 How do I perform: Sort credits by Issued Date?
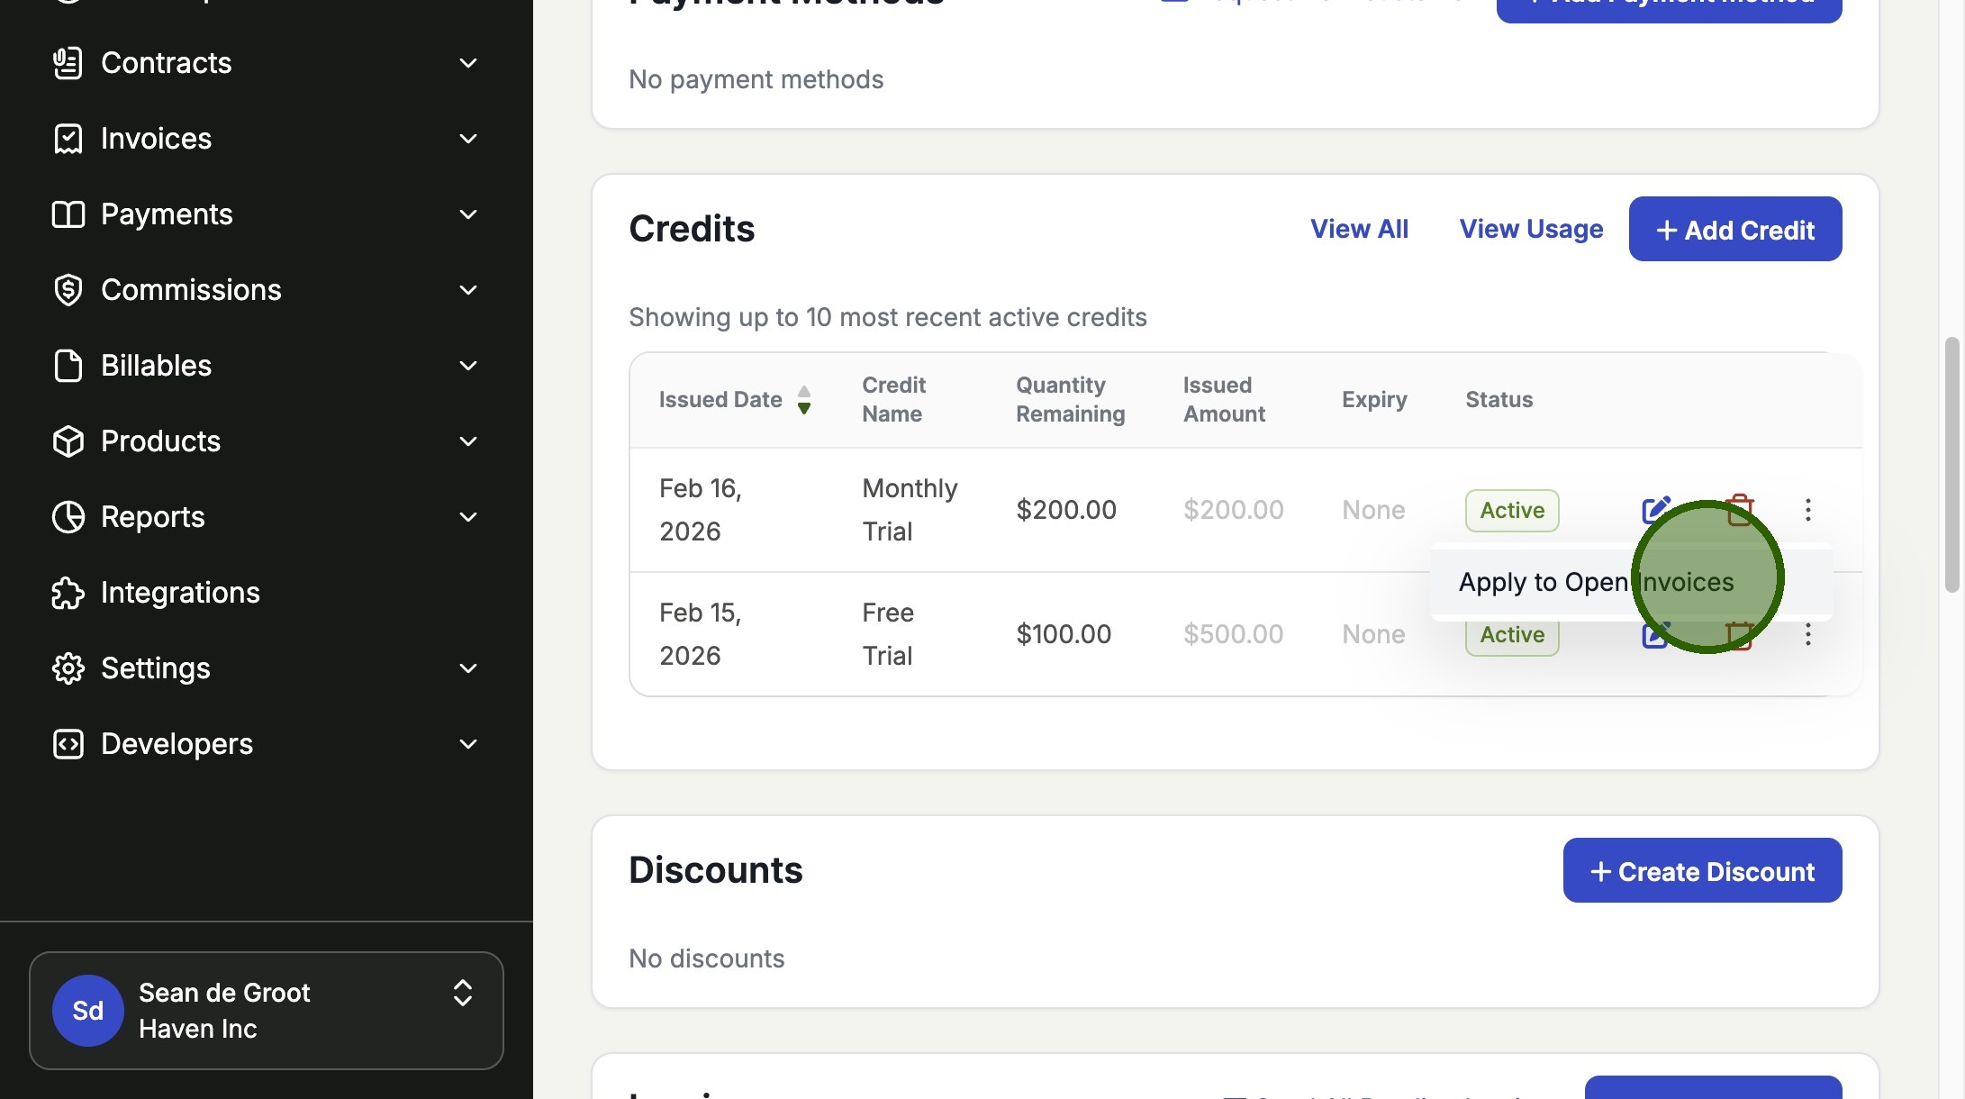(x=803, y=400)
